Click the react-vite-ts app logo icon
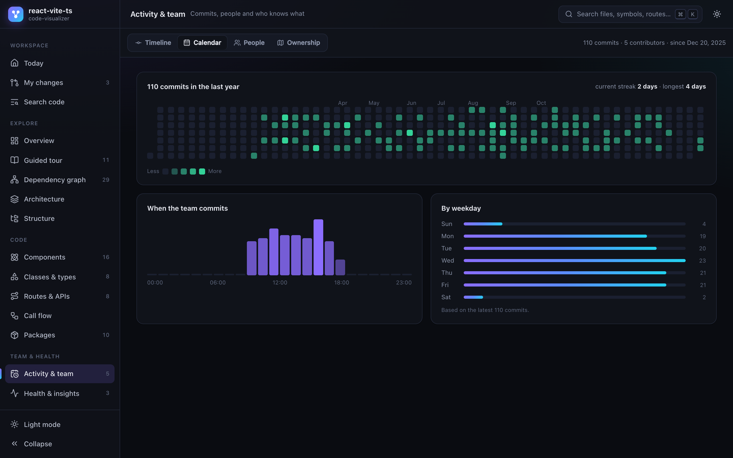The height and width of the screenshot is (458, 733). (x=16, y=14)
